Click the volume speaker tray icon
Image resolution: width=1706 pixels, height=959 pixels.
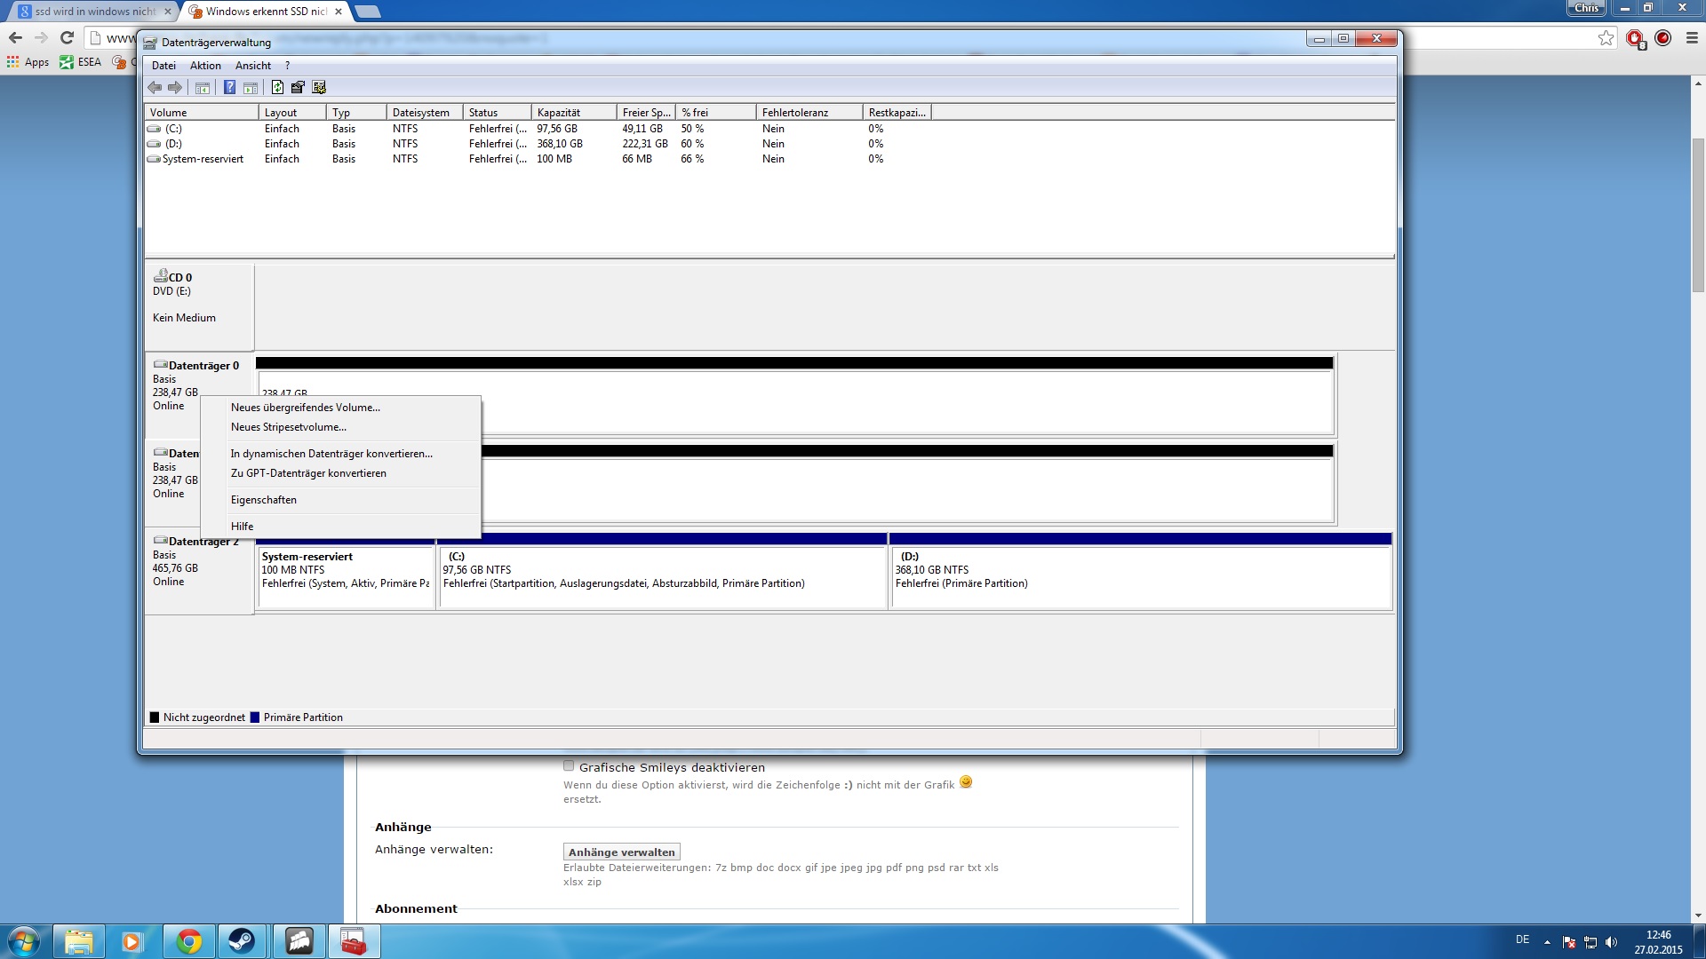1611,942
